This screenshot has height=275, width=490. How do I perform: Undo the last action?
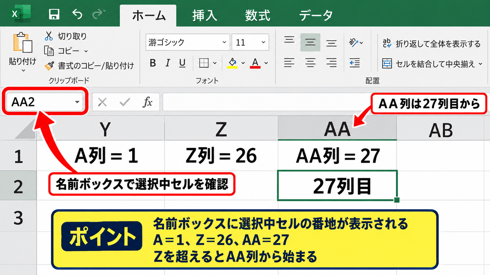tap(77, 14)
